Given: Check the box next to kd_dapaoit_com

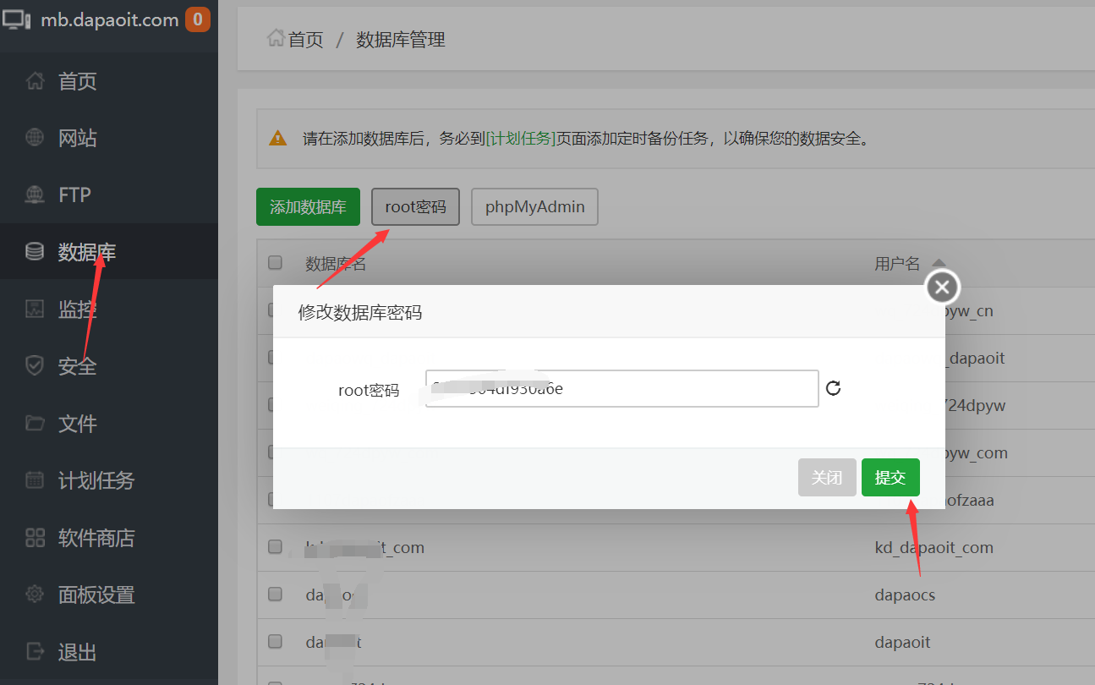Looking at the screenshot, I should (274, 546).
